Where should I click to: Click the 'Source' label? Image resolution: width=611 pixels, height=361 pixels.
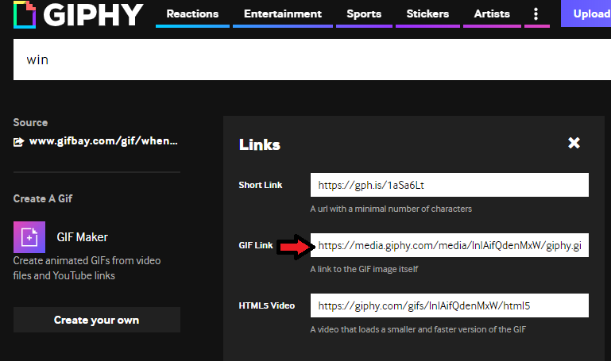pyautogui.click(x=30, y=122)
